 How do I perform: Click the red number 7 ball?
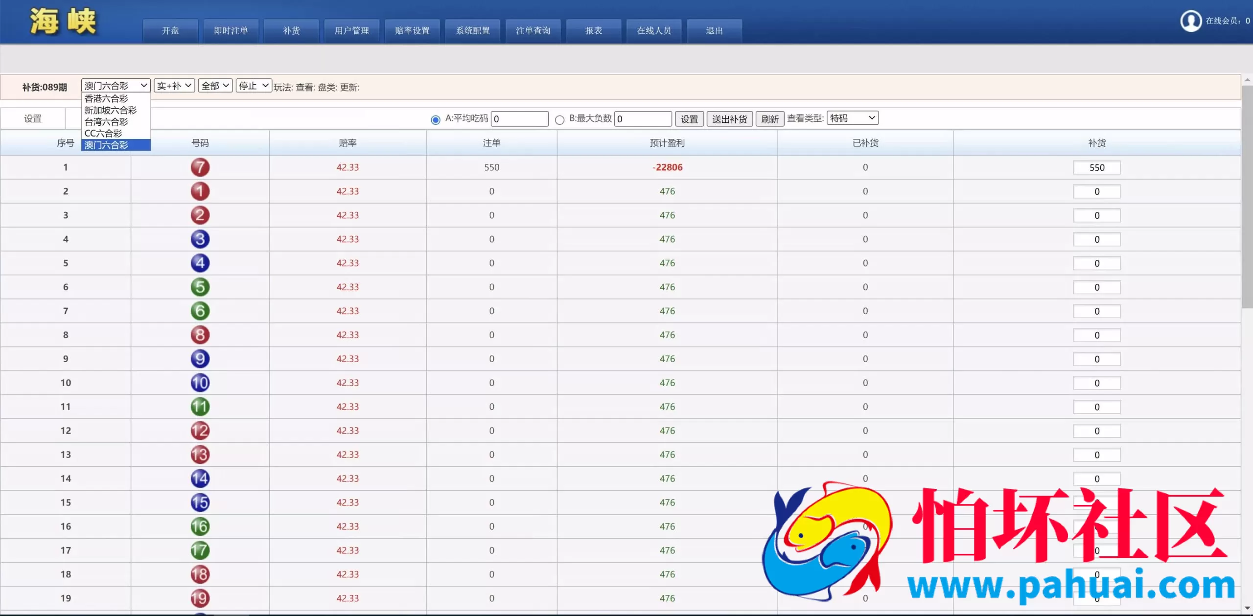(x=200, y=167)
